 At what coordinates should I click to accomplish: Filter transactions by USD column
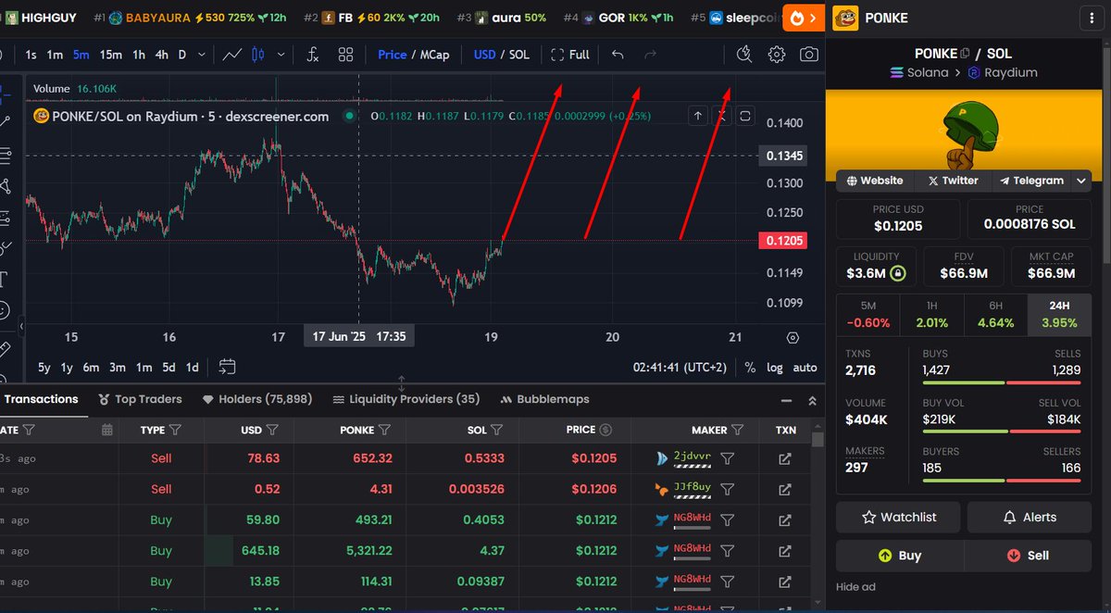tap(272, 430)
